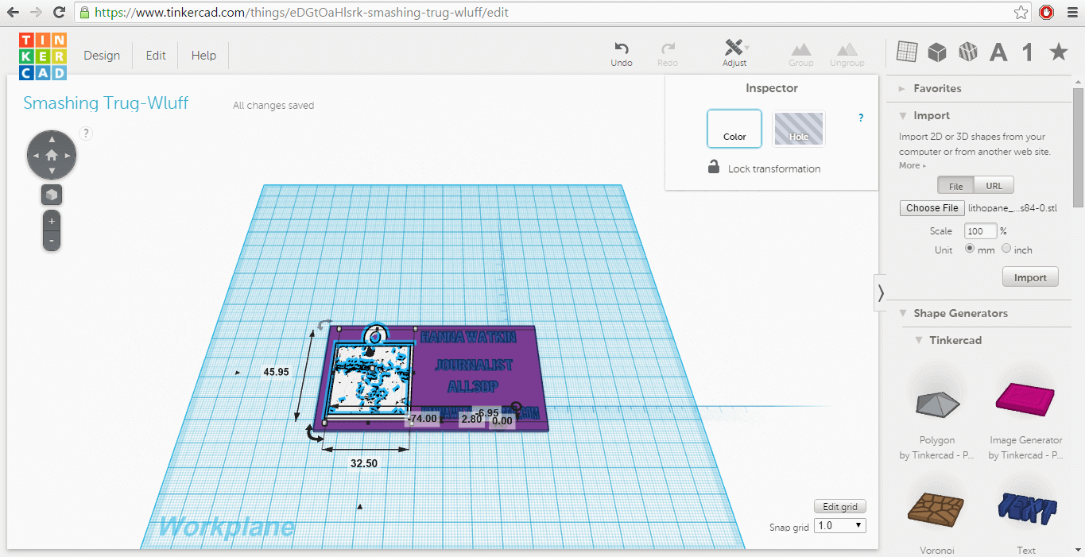Open the Edit menu
This screenshot has width=1085, height=557.
pos(156,56)
